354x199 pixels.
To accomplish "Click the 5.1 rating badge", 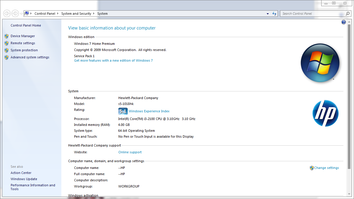I will (x=123, y=111).
